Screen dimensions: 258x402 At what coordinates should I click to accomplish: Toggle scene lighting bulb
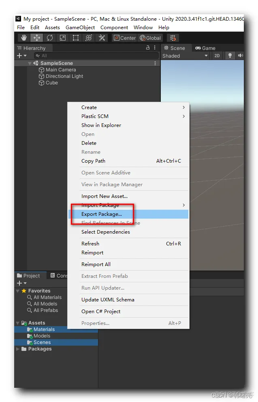pos(230,56)
